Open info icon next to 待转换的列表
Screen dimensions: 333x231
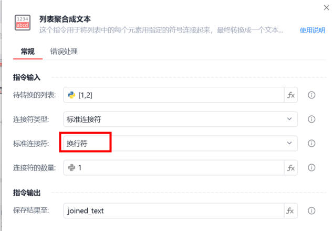click(311, 95)
